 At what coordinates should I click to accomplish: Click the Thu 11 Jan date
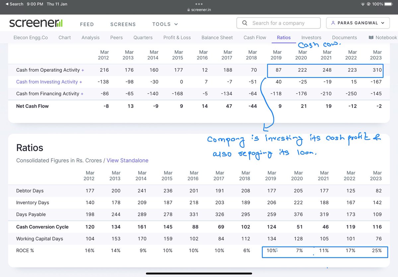(57, 4)
